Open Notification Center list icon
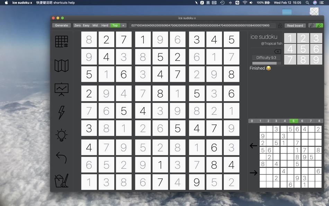 [321, 2]
